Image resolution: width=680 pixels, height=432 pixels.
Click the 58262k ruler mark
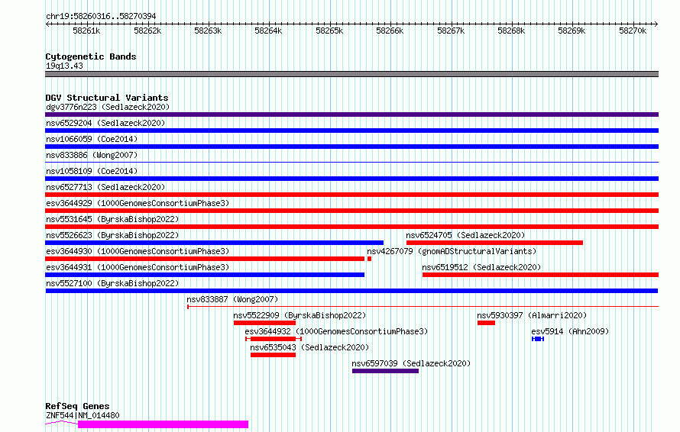coord(147,31)
